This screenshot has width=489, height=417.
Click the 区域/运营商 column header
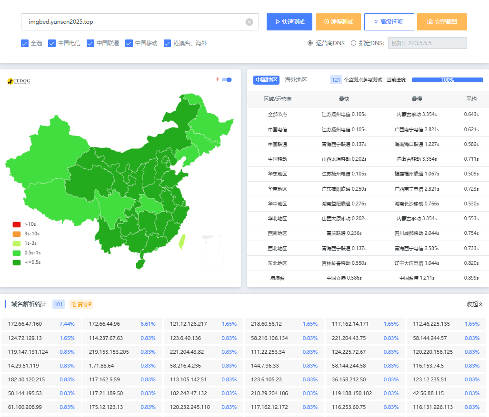click(277, 99)
